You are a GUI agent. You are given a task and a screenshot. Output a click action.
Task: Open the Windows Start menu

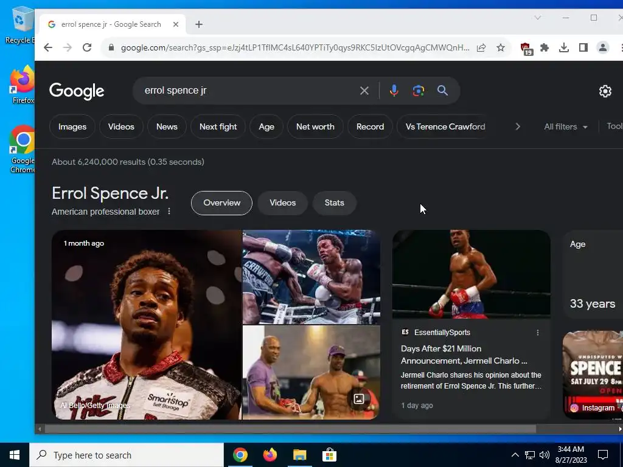coord(15,455)
